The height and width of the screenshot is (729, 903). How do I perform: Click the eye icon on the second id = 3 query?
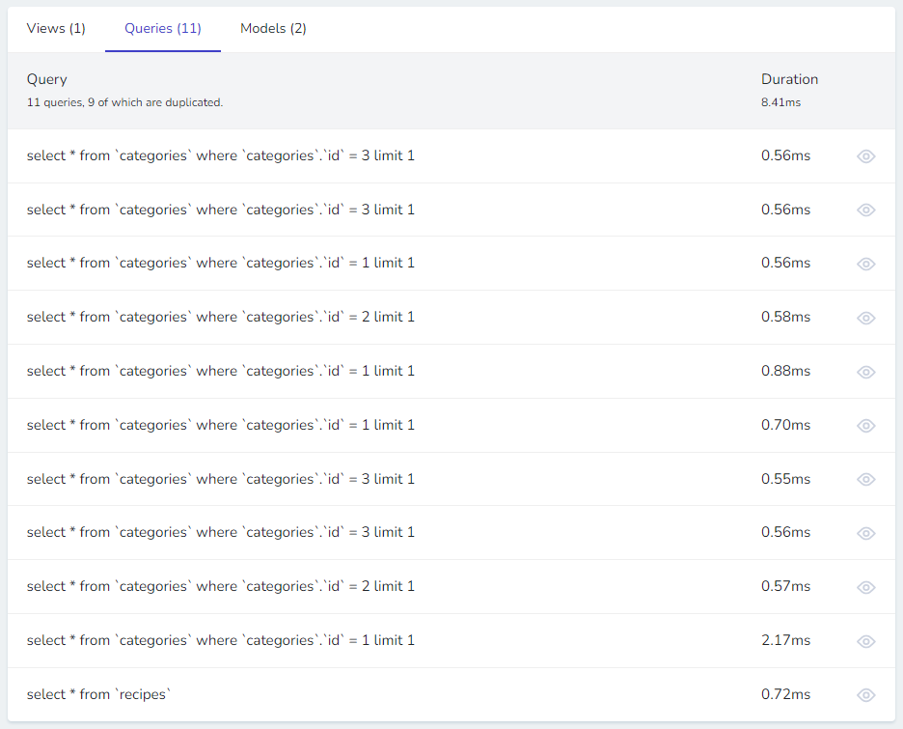(865, 210)
